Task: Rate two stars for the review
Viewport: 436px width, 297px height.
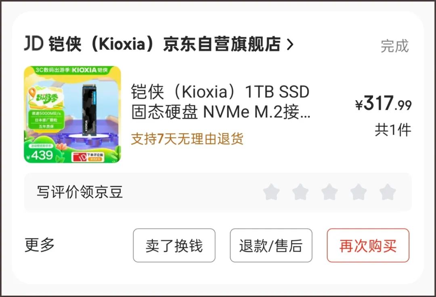Action: pyautogui.click(x=300, y=192)
